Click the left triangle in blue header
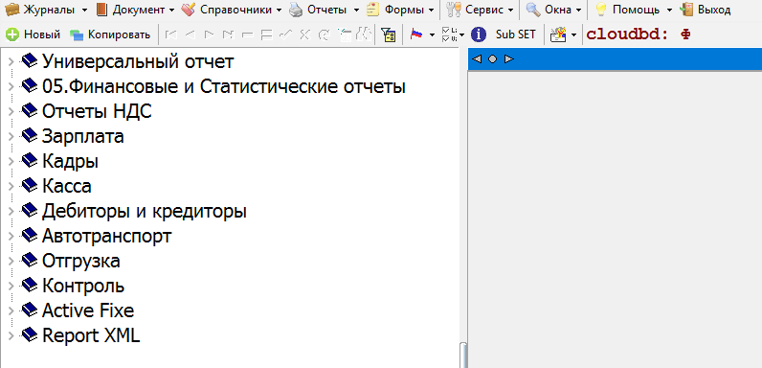Screen dimensions: 762x368 (x=477, y=58)
